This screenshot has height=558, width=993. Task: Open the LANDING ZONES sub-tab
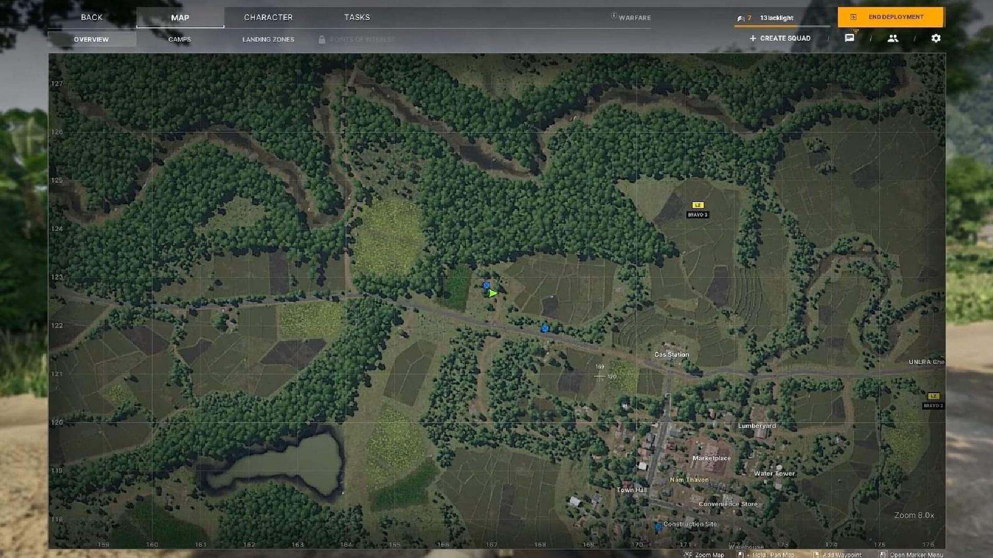(268, 39)
